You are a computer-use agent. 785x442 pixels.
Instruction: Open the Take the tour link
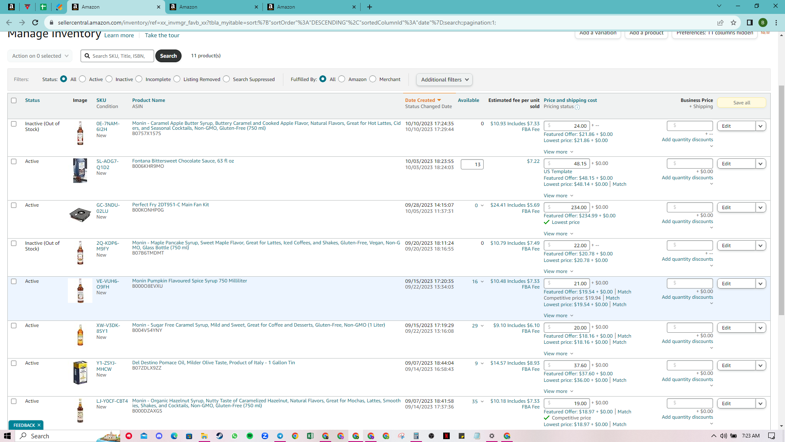[x=162, y=35]
